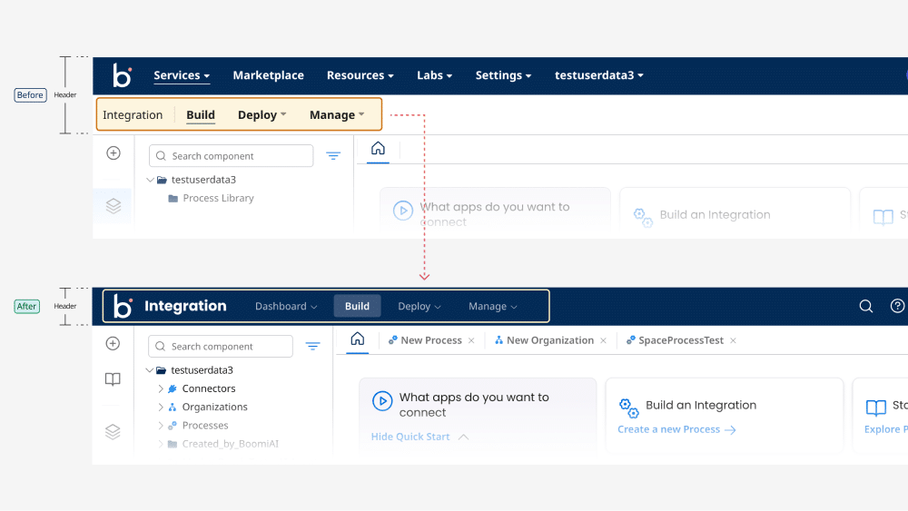Image resolution: width=908 pixels, height=511 pixels.
Task: Close the New Organization tab
Action: [603, 340]
